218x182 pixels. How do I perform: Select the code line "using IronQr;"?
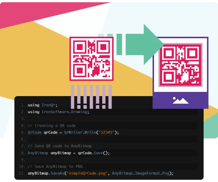point(42,105)
